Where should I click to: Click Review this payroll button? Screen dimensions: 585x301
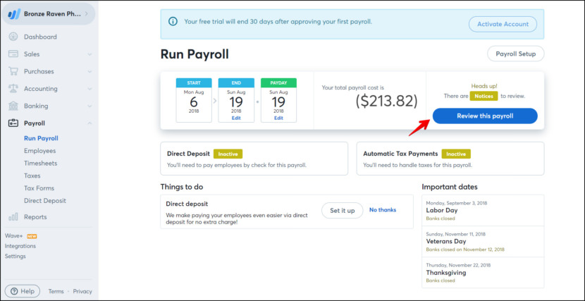click(x=485, y=116)
